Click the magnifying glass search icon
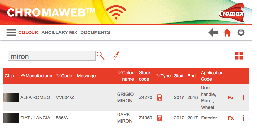 (x=101, y=56)
